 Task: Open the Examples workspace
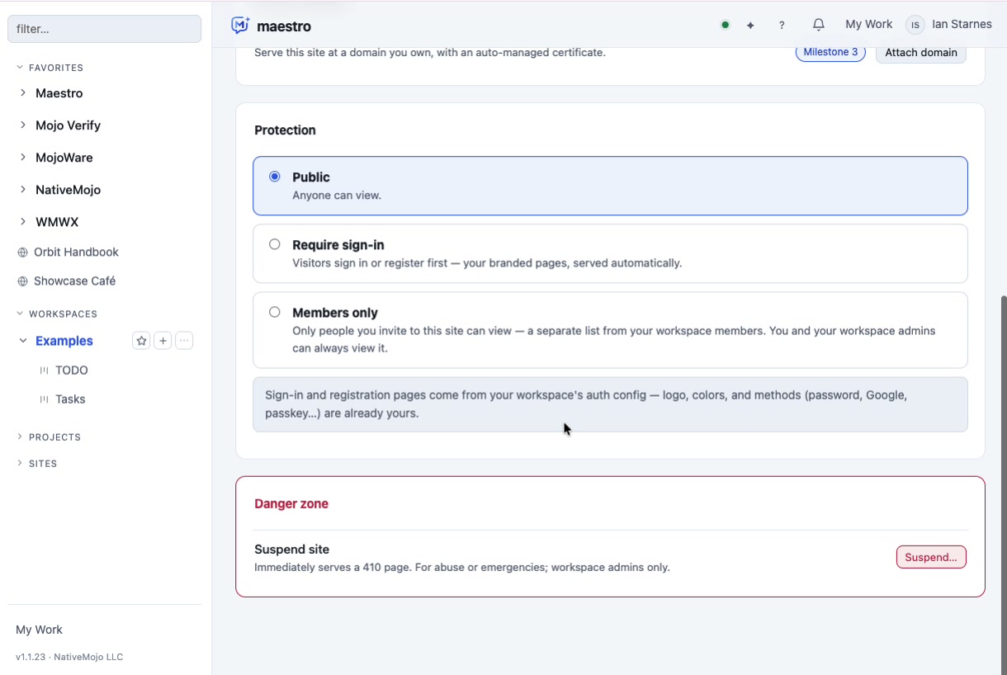tap(64, 341)
